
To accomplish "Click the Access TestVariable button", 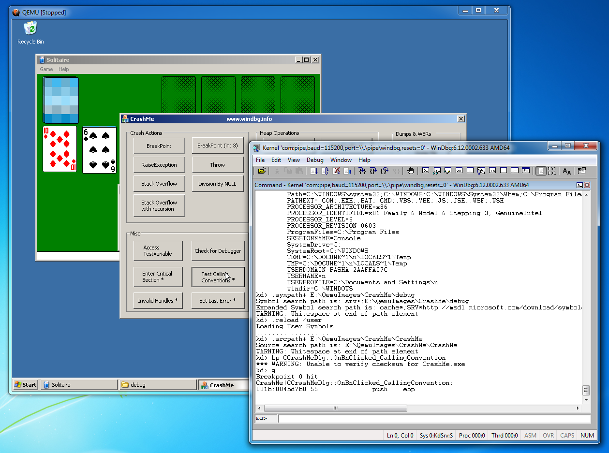I will (159, 250).
